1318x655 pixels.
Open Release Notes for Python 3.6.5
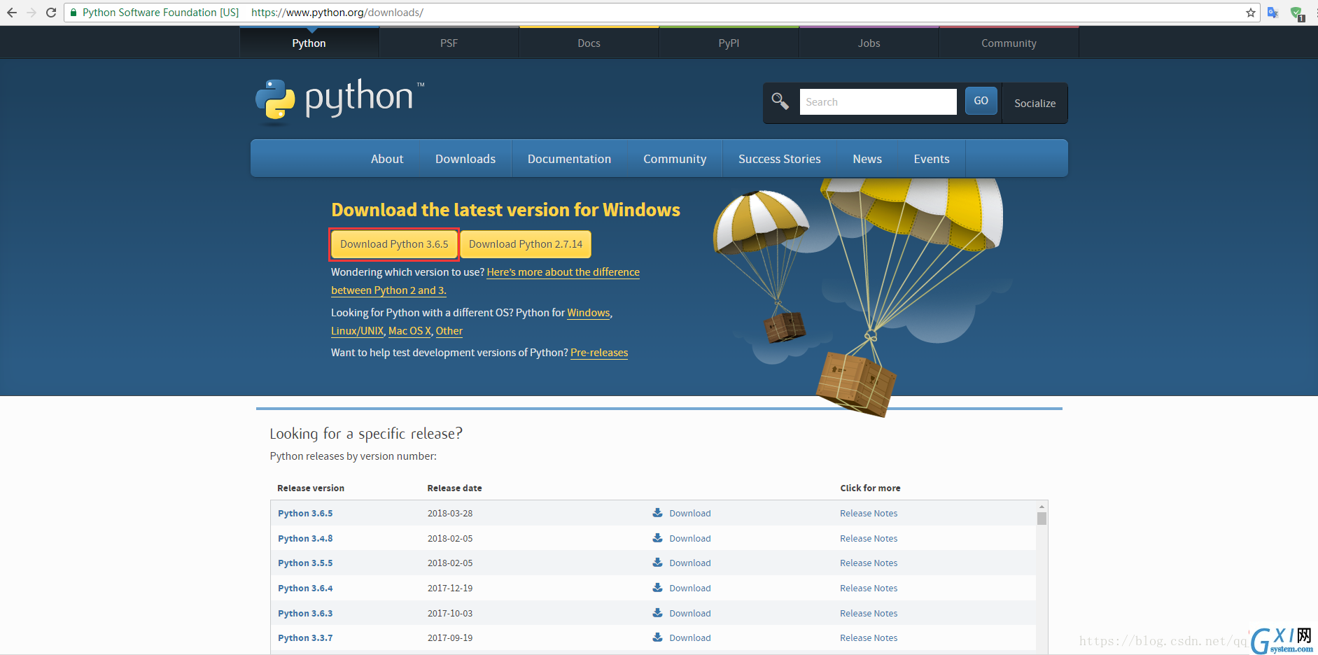[x=869, y=513]
